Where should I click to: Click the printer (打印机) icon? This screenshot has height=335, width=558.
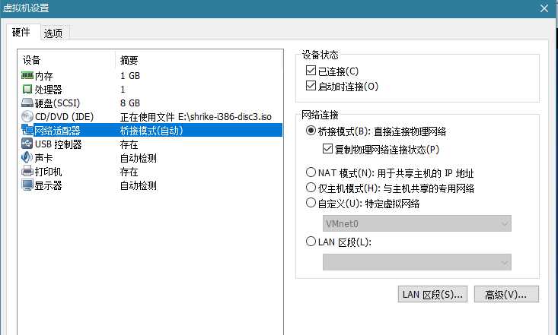(x=27, y=172)
